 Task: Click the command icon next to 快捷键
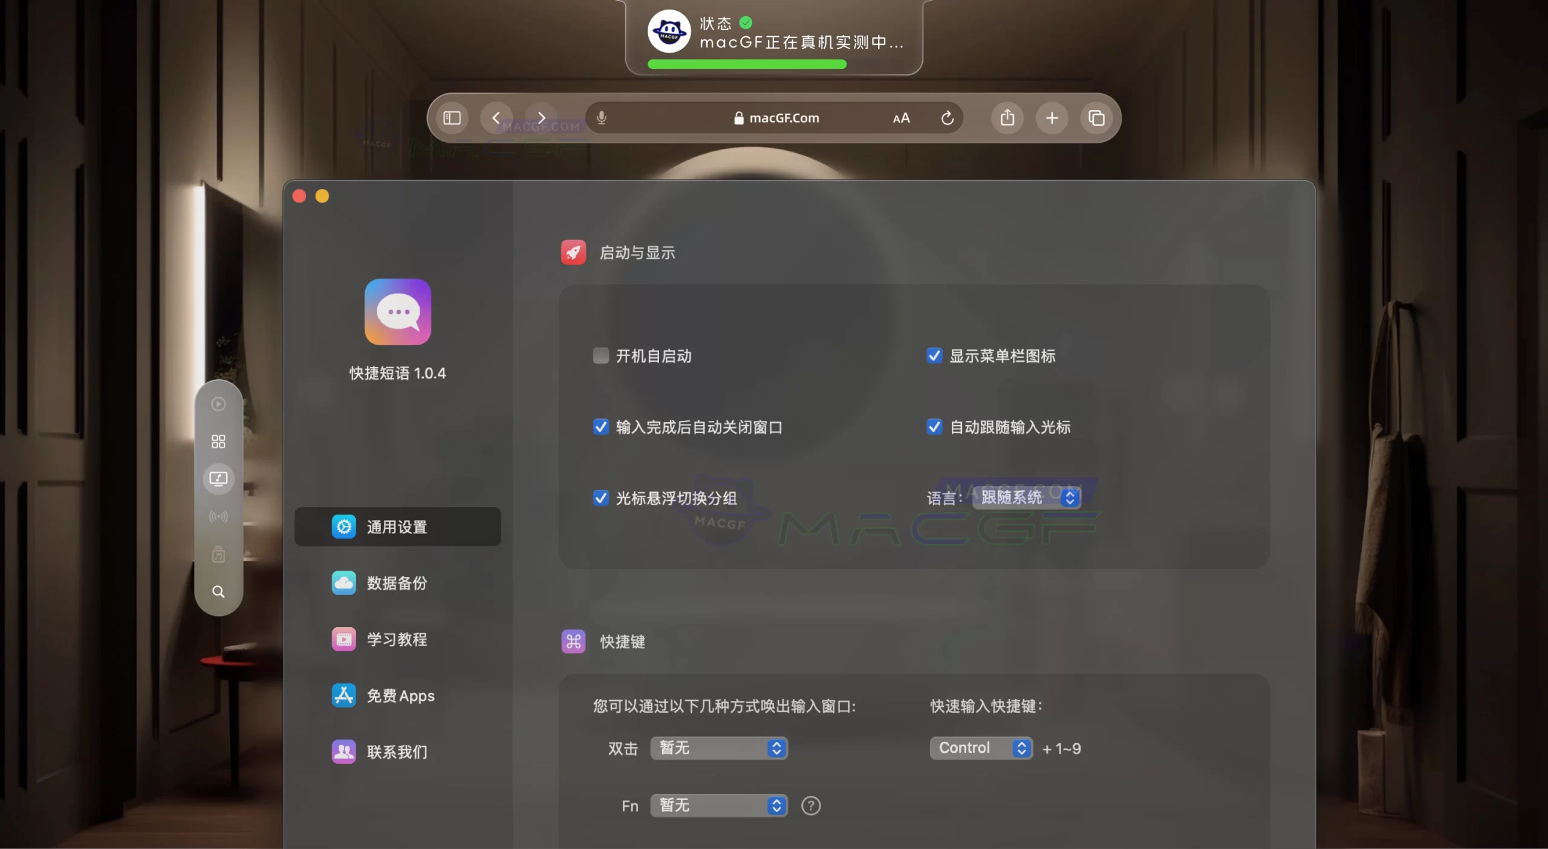coord(573,642)
